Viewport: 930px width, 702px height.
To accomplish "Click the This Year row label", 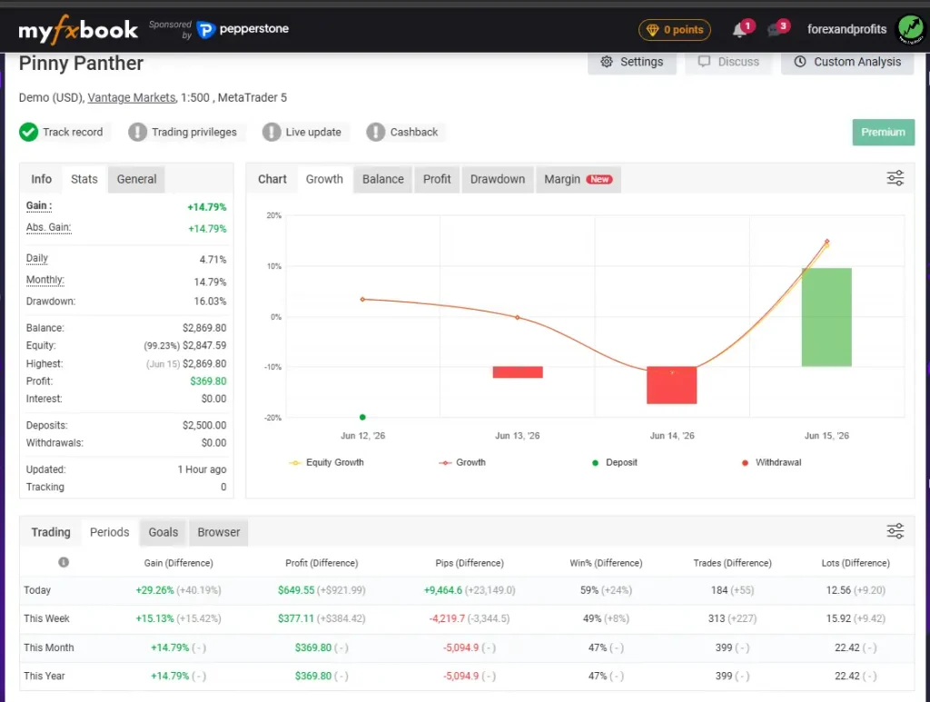I will 45,676.
